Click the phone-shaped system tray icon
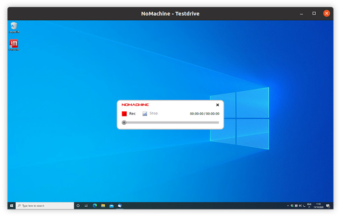 click(x=304, y=206)
